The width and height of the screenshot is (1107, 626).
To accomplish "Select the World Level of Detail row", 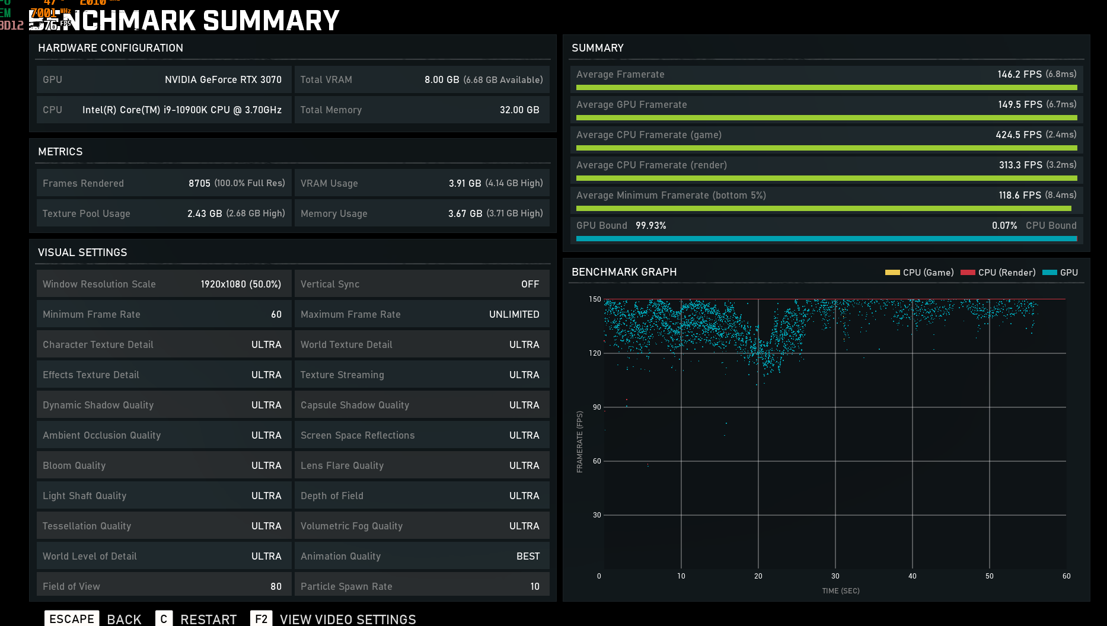I will (164, 556).
